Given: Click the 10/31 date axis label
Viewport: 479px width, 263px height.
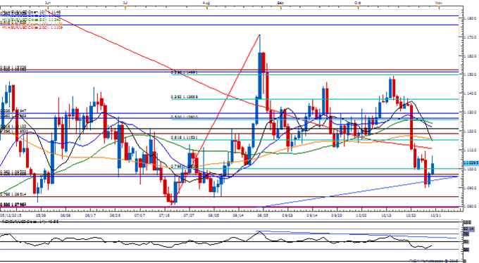Looking at the screenshot, I should coord(435,214).
